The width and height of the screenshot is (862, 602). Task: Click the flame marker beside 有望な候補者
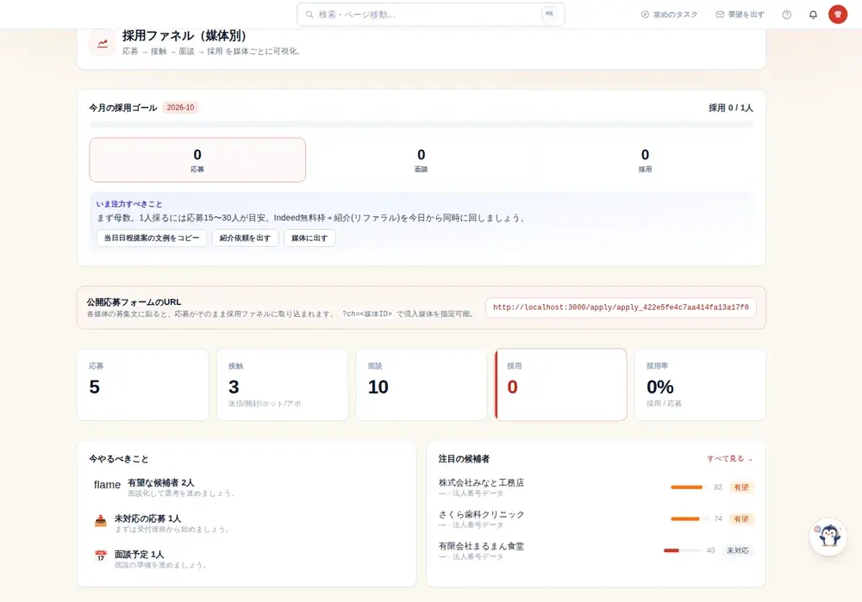pos(107,485)
